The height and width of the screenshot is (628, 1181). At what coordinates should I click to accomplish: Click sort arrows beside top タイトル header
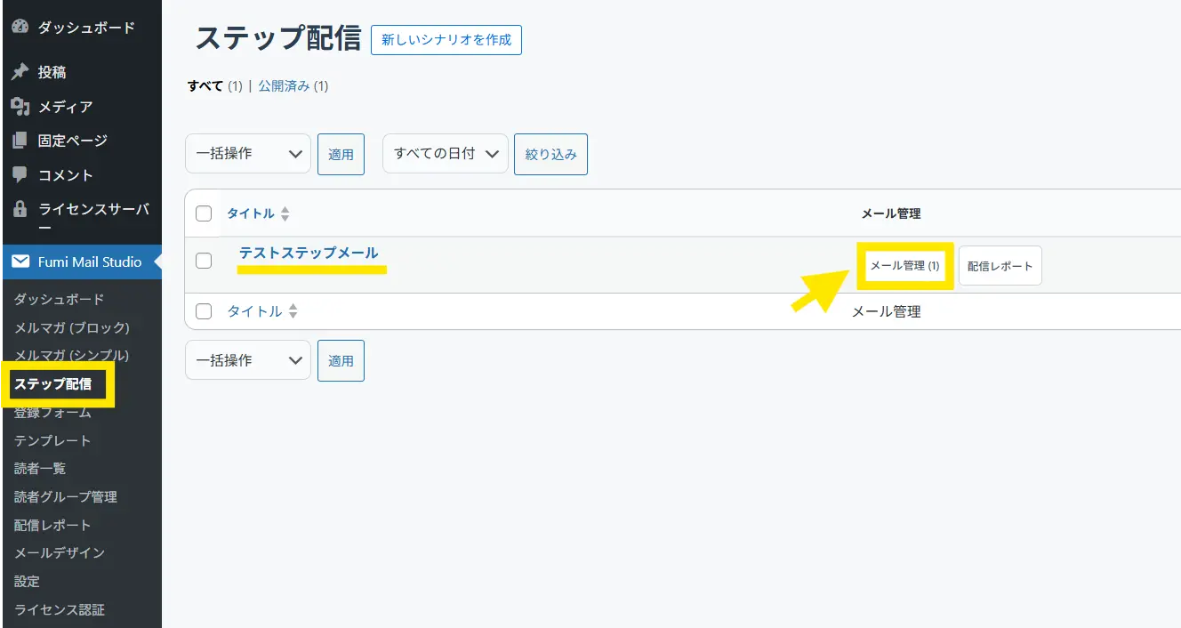(x=285, y=213)
